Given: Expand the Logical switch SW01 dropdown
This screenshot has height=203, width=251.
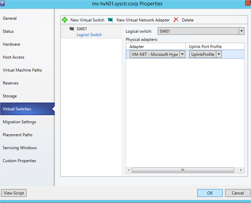Looking at the screenshot, I should [242, 31].
